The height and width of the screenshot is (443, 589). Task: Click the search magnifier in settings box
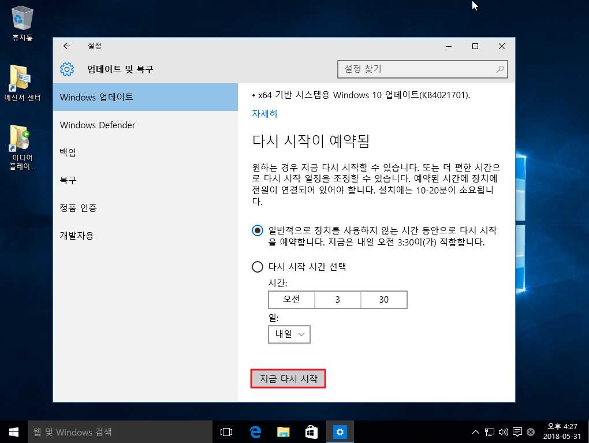coord(499,69)
